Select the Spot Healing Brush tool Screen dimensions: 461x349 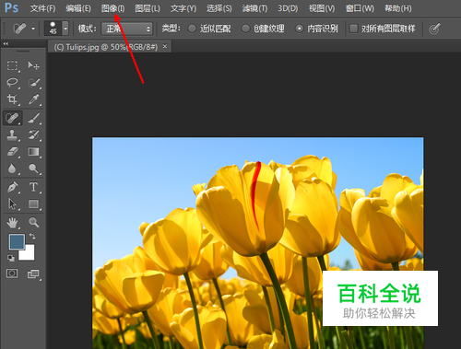click(x=12, y=118)
